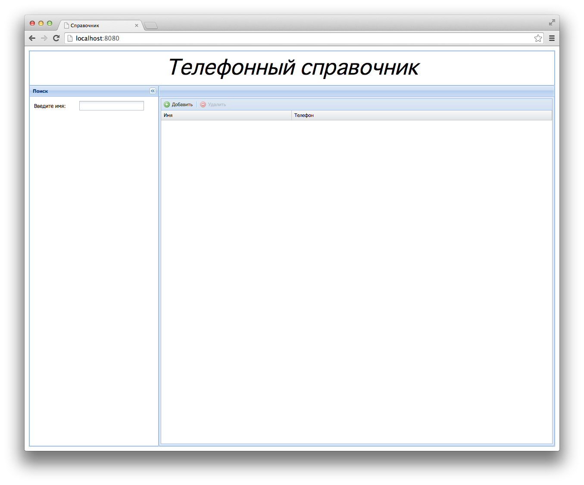584x485 pixels.
Task: Click the page document icon in the address bar
Action: (69, 38)
